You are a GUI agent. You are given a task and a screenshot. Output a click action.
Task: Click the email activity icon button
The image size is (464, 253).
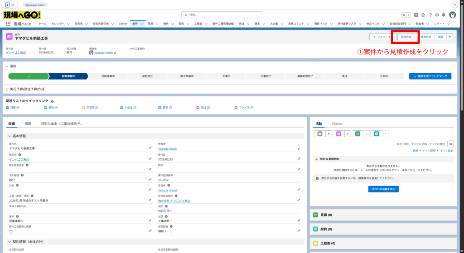[x=320, y=134]
